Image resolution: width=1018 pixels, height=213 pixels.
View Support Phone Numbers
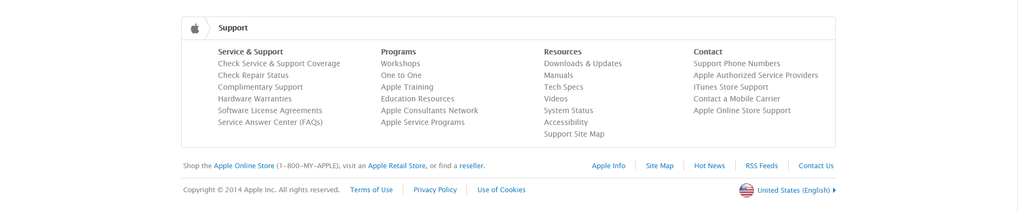737,64
